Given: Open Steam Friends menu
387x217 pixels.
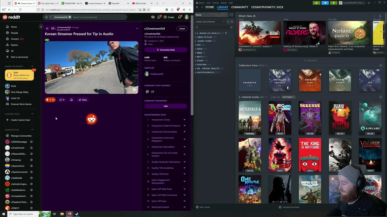Looking at the screenshot, I should [216, 3].
